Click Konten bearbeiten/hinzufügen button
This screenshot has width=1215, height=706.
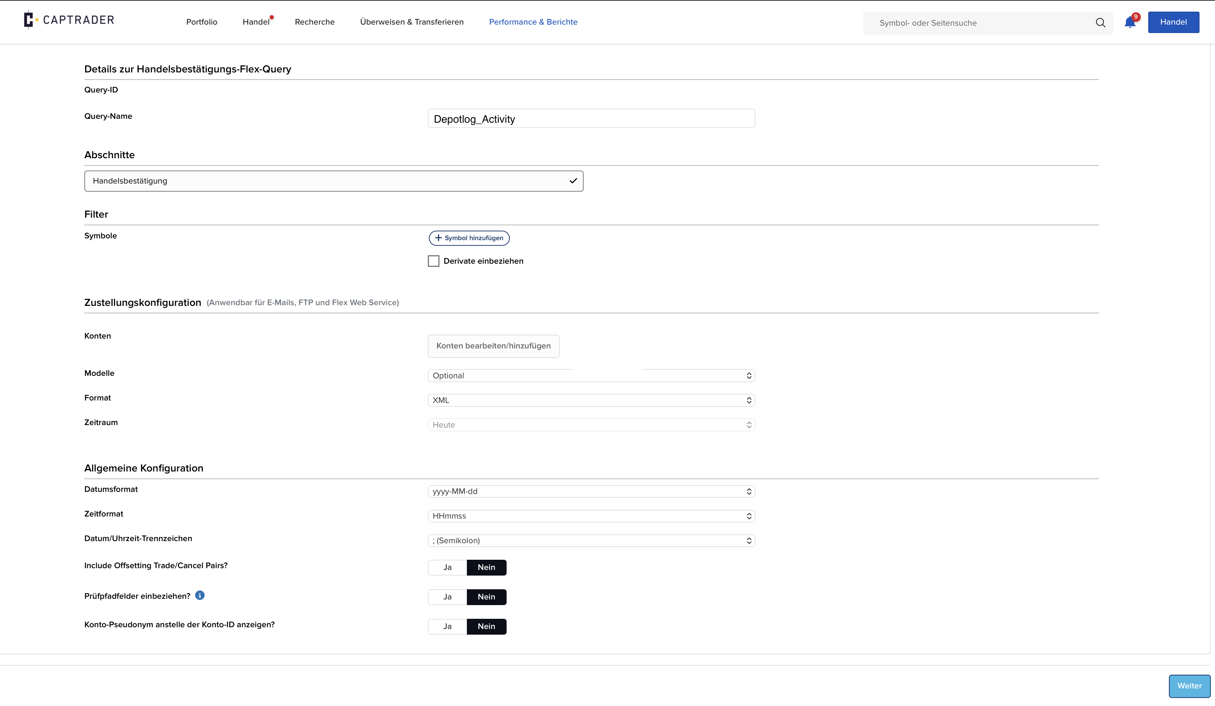tap(493, 346)
